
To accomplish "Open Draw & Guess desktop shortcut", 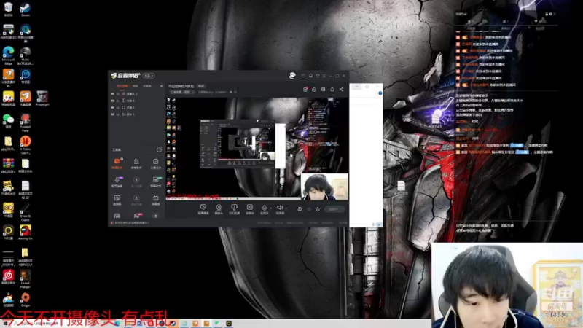I will [x=26, y=212].
